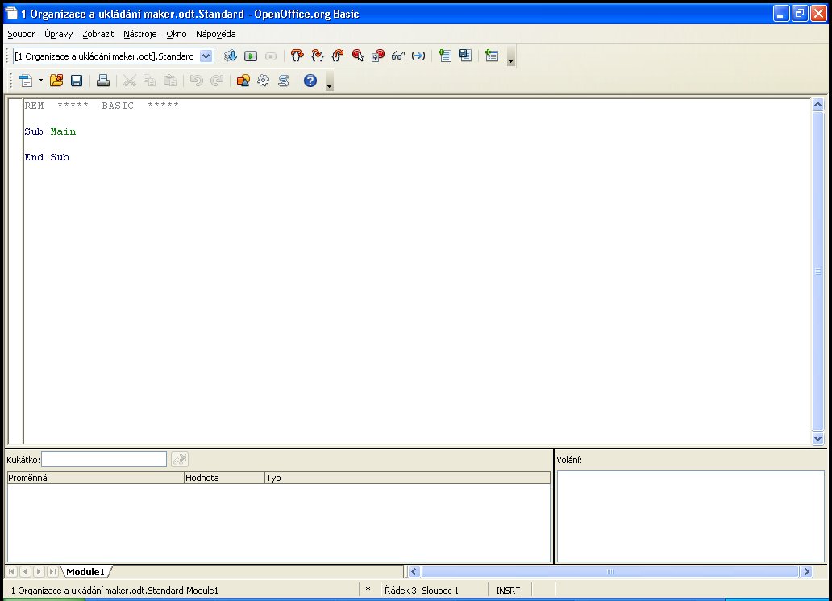The image size is (832, 601).
Task: Expand the library dropdown showing Standard
Action: click(x=206, y=56)
